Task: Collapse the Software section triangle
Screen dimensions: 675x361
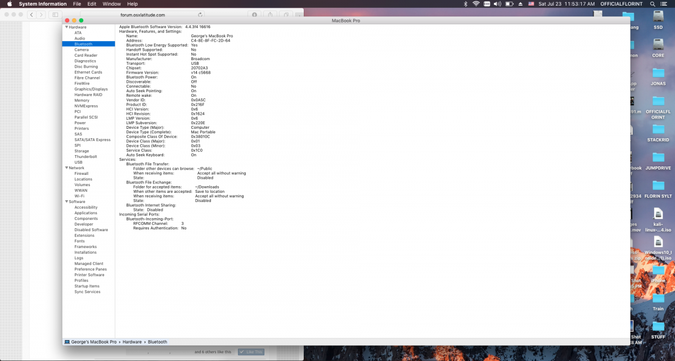Action: (66, 201)
